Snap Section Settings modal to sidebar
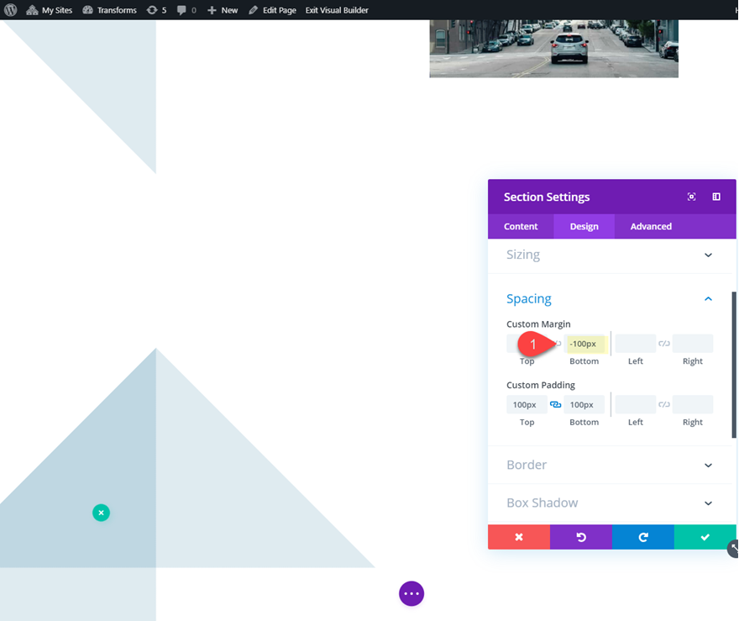This screenshot has height=621, width=739. point(716,197)
